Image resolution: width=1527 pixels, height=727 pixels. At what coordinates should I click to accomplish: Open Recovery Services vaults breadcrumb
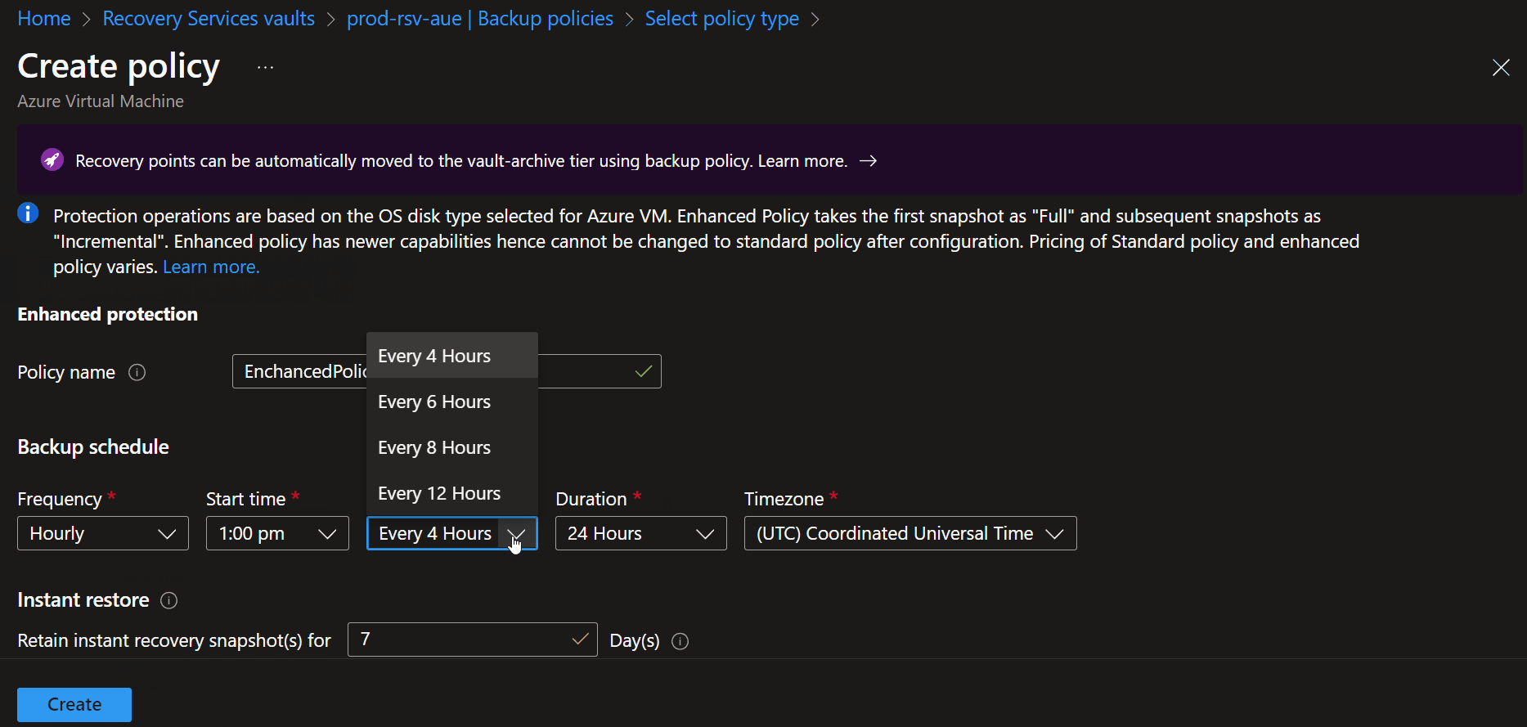[209, 18]
